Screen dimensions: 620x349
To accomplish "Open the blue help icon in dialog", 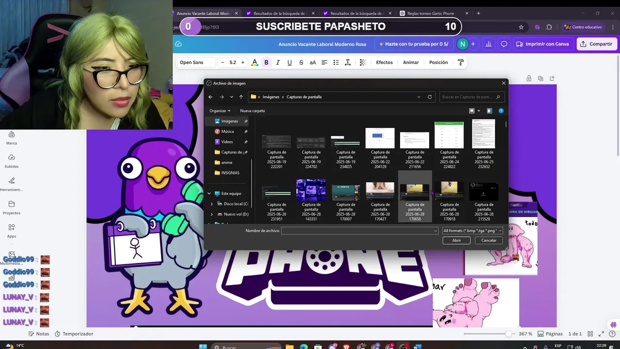I will (x=501, y=111).
